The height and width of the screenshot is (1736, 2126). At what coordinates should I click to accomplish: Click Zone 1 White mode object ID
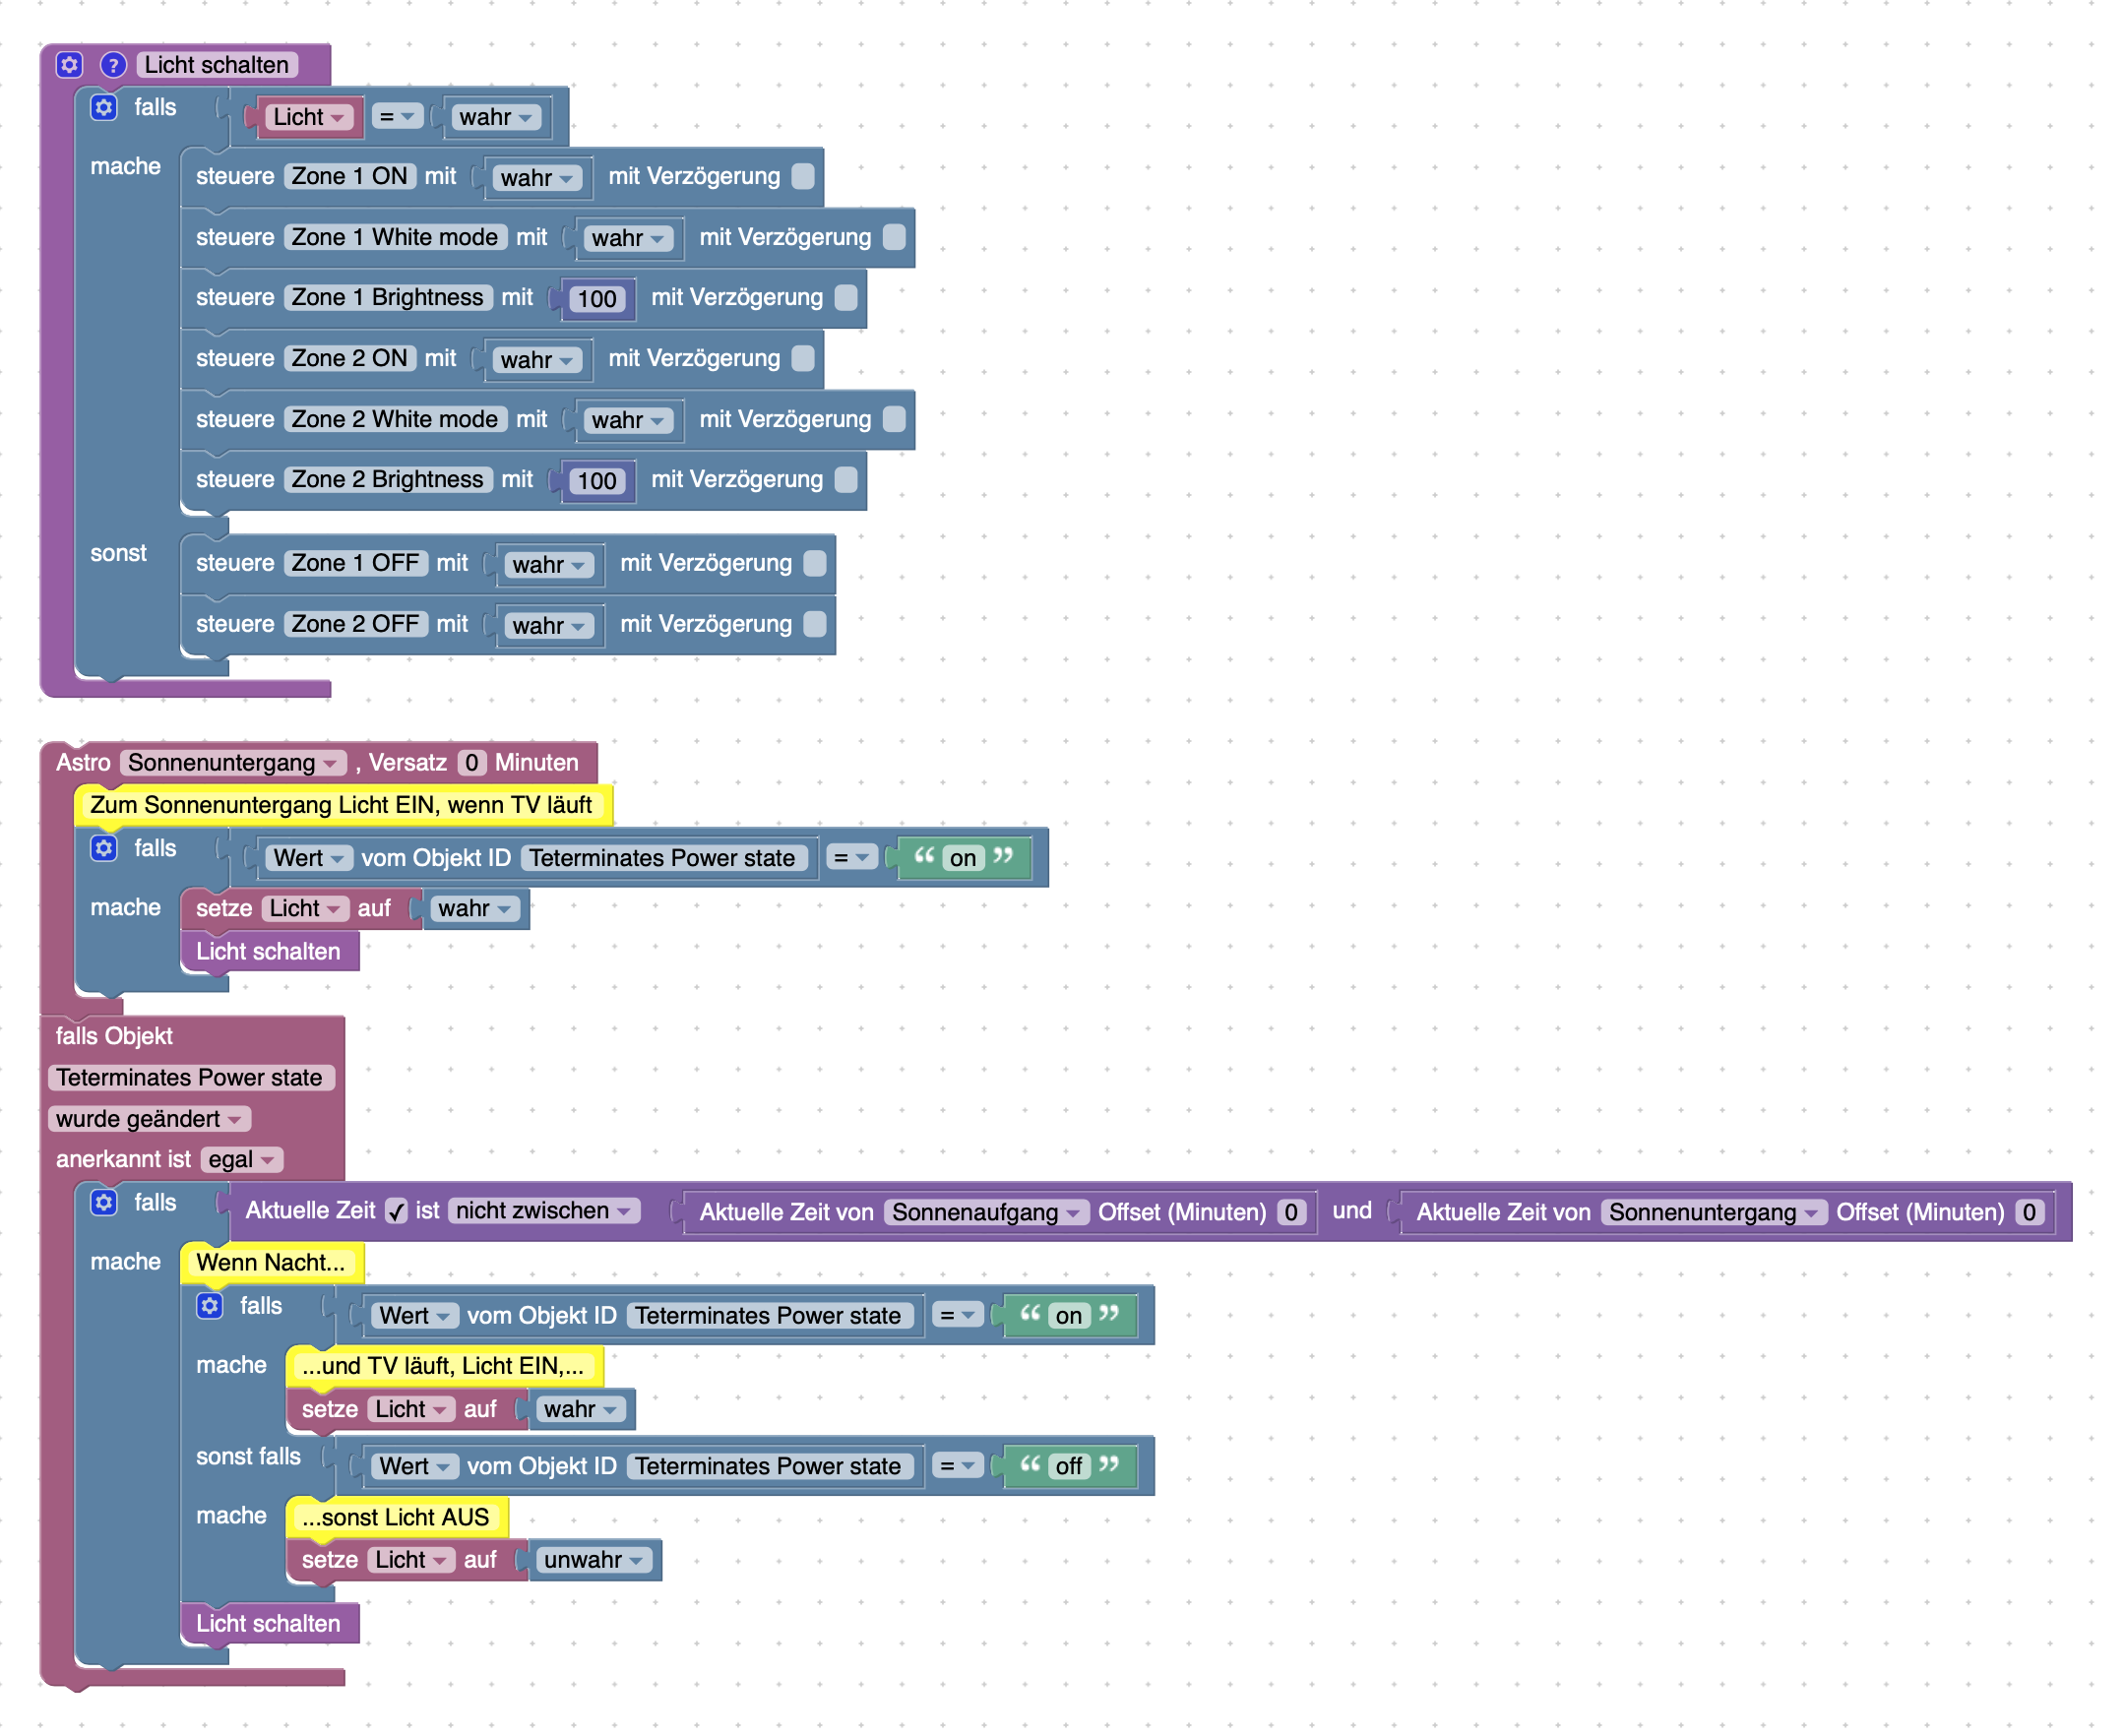click(395, 238)
